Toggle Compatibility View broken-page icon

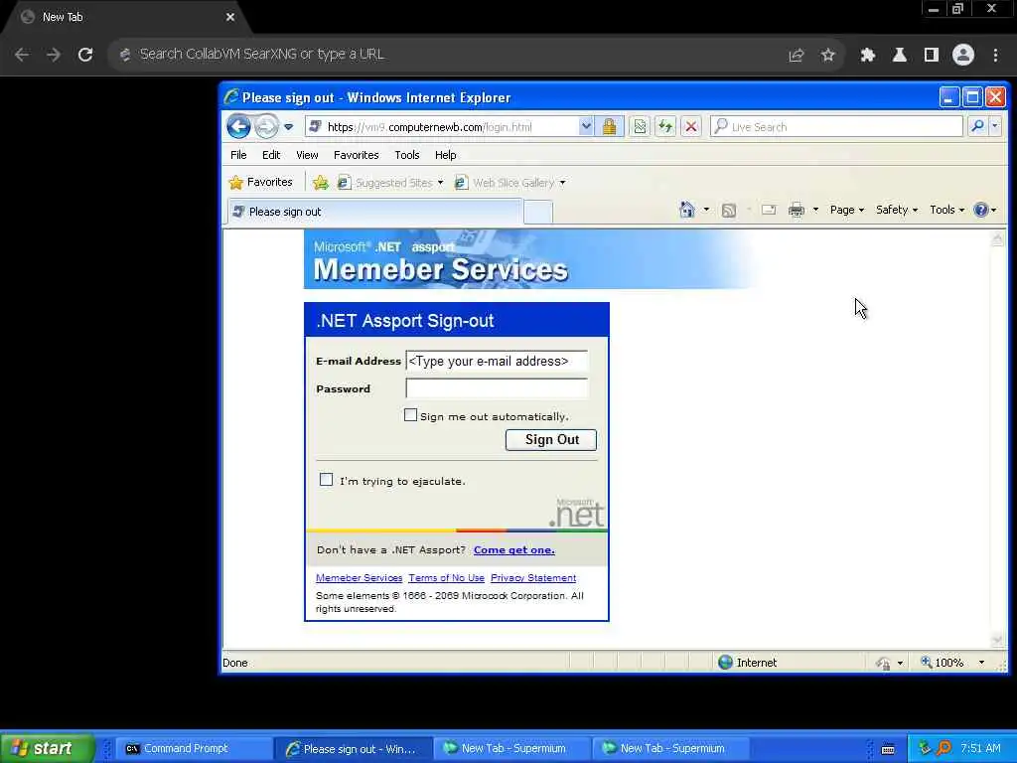(x=640, y=126)
